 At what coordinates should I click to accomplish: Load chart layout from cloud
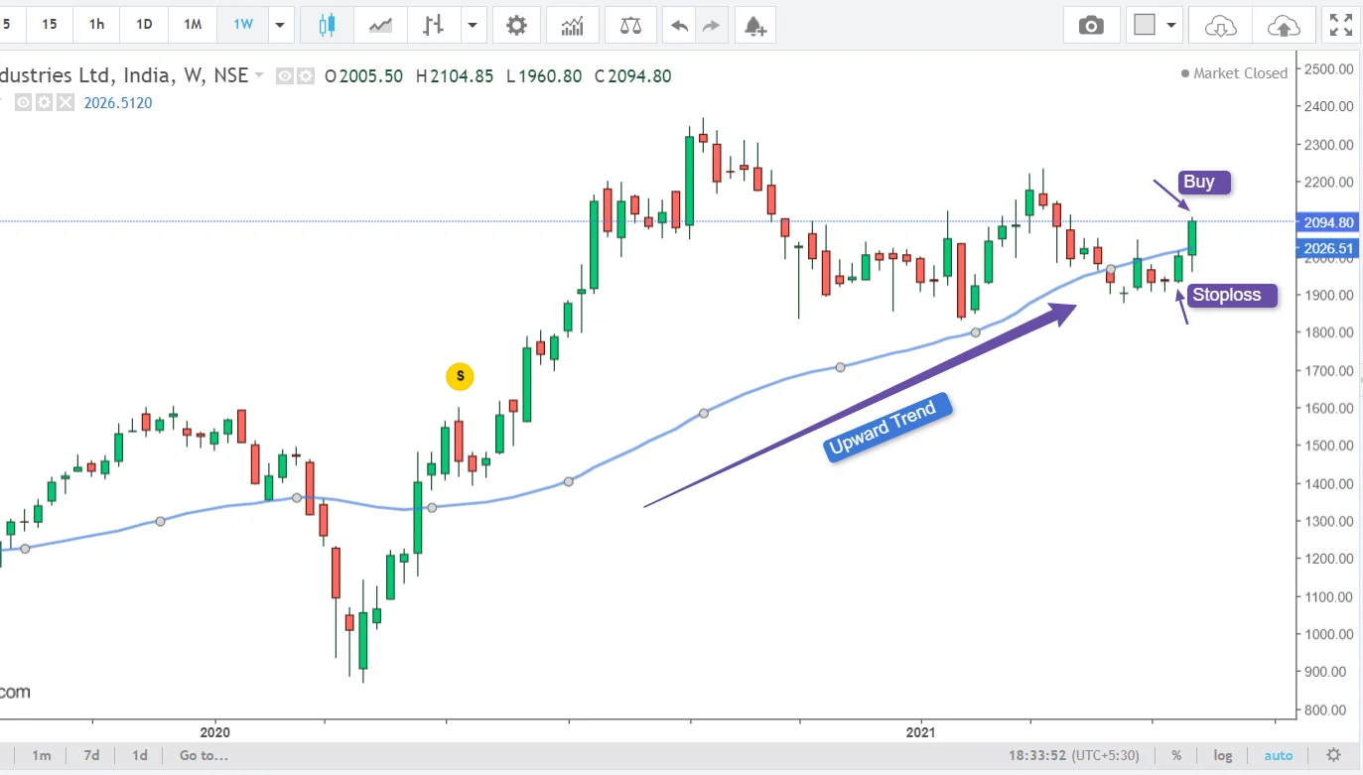(x=1220, y=25)
